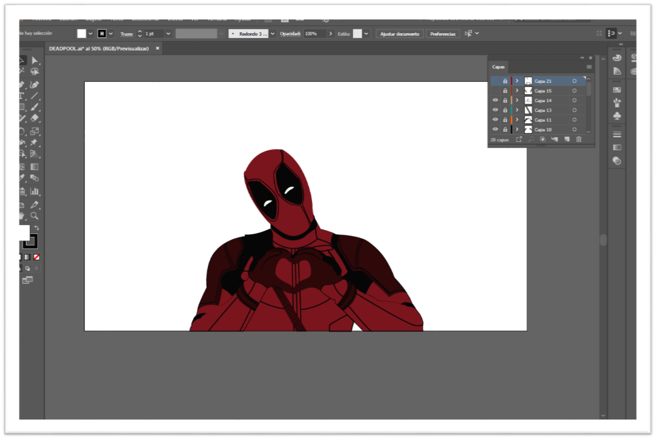Select the Lasso tool
The height and width of the screenshot is (439, 656).
tap(35, 72)
